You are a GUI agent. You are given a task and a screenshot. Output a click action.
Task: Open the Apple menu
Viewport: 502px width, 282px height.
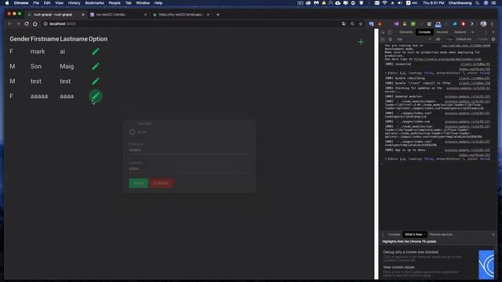coord(7,3)
